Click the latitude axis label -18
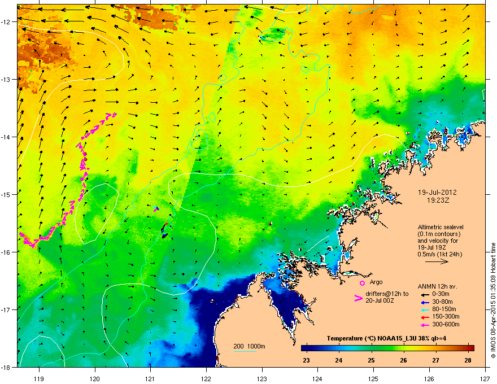Screen dimensions: 497x384 (6, 367)
